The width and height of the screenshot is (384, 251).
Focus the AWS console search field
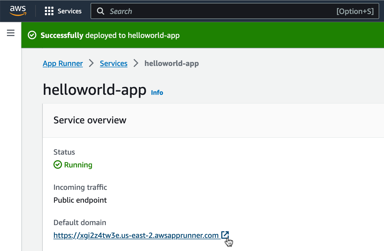coord(219,11)
